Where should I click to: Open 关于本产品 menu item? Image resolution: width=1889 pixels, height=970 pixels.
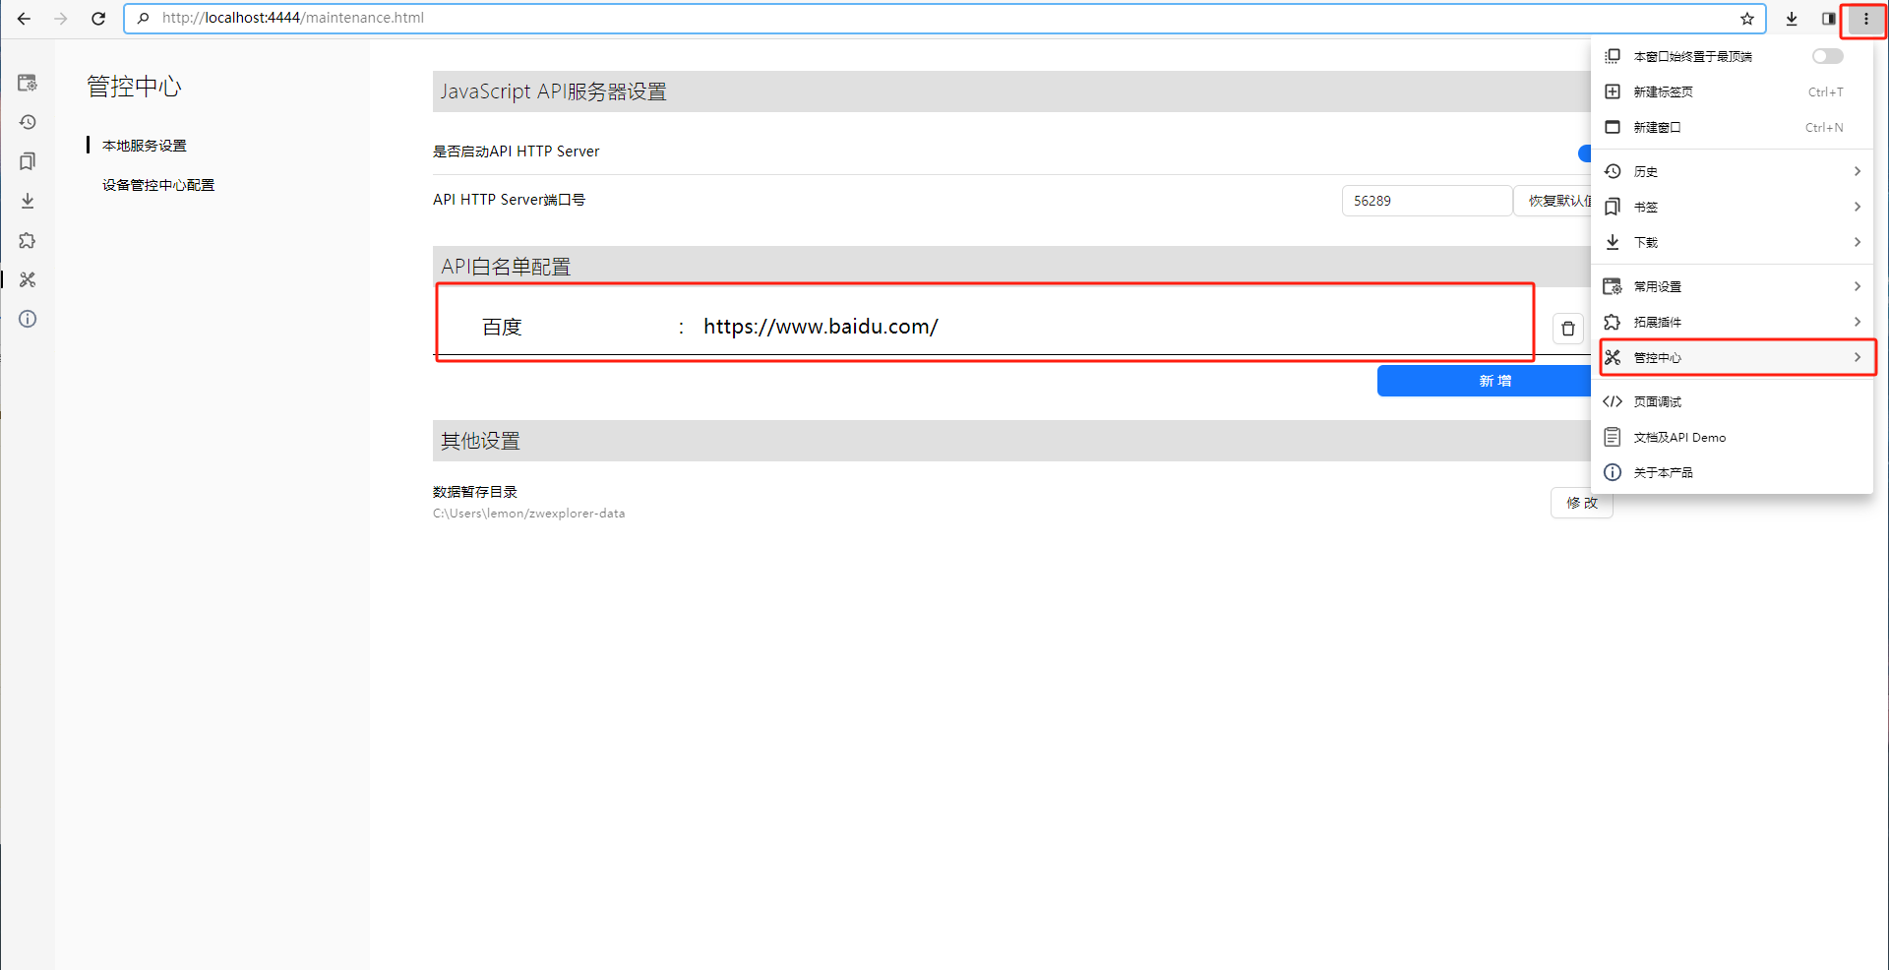click(x=1732, y=472)
